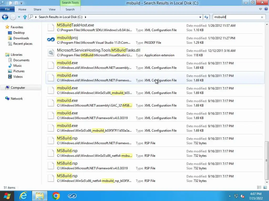Open the Videos library
269x201 pixels.
18,77
